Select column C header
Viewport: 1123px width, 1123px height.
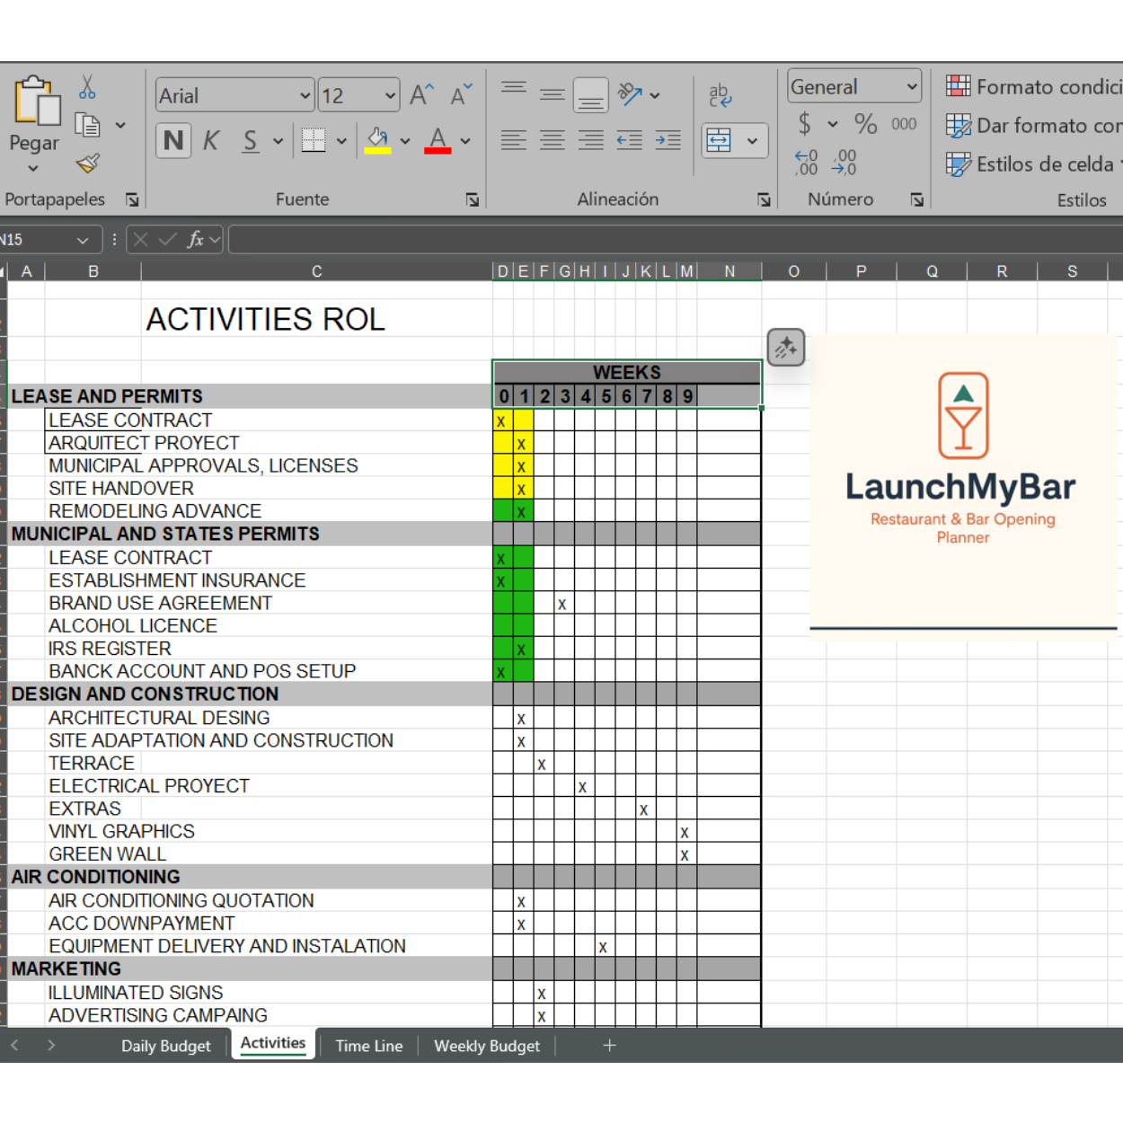coord(316,271)
